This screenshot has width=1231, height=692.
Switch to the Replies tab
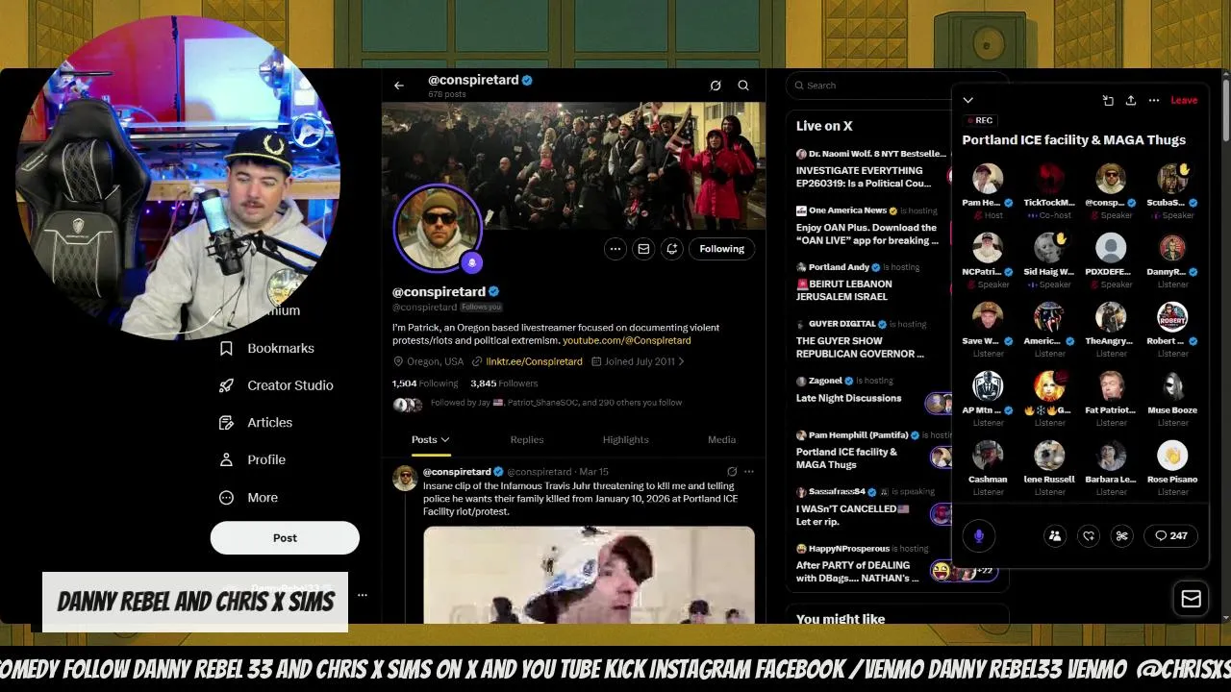(x=526, y=439)
